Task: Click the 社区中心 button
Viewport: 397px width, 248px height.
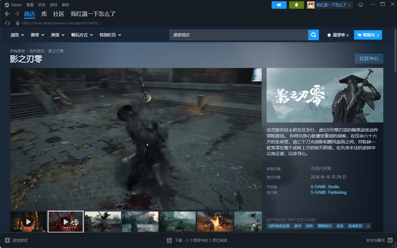Action: click(369, 59)
